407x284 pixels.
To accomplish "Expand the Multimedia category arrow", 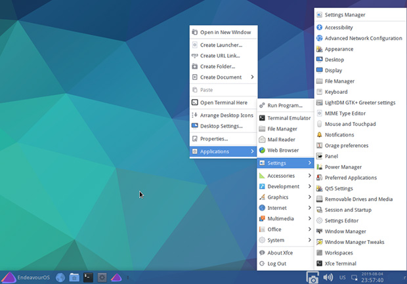I will coord(309,218).
